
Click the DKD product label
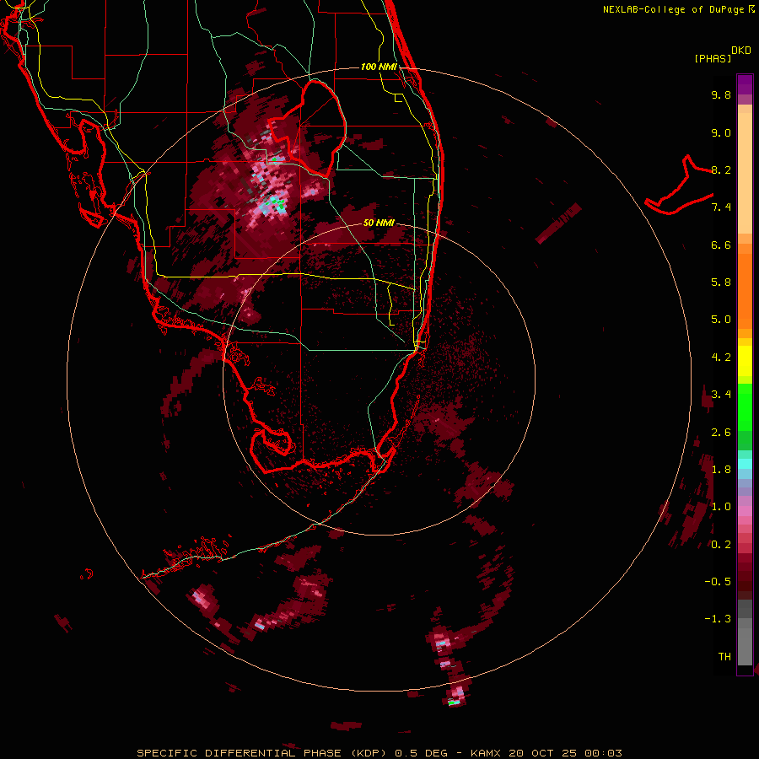[x=741, y=51]
